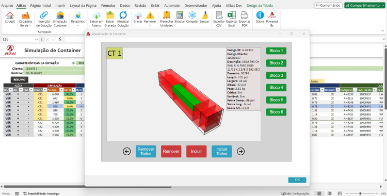387x196 pixels.
Task: Go to previous container with left arrow
Action: (x=127, y=151)
